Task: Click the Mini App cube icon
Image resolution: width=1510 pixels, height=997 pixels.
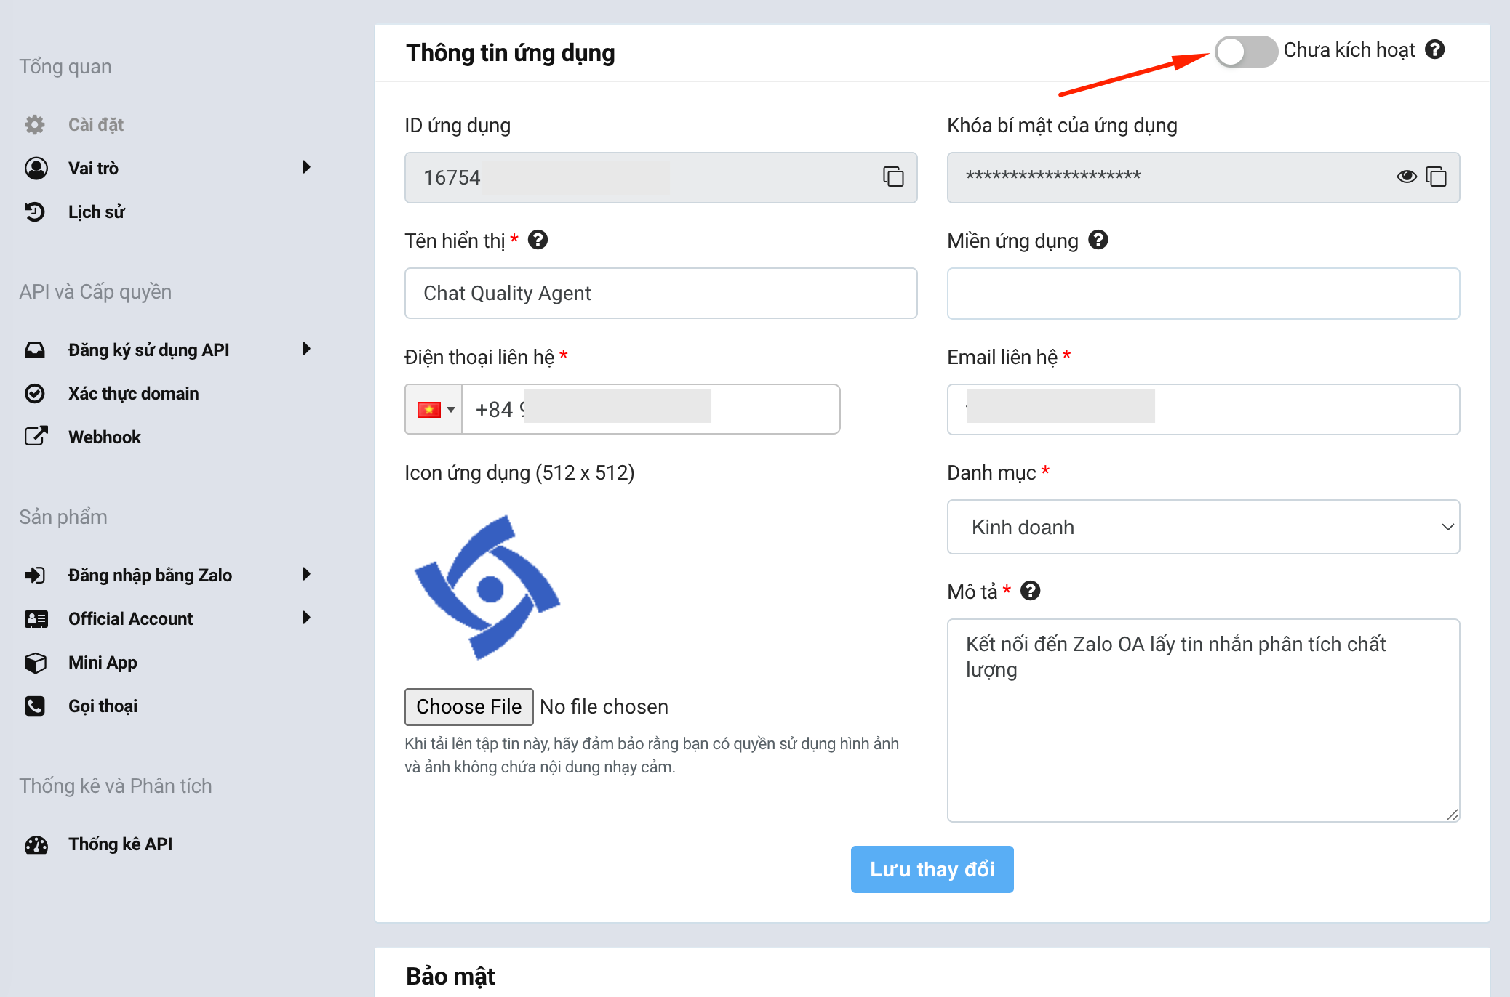Action: [36, 662]
